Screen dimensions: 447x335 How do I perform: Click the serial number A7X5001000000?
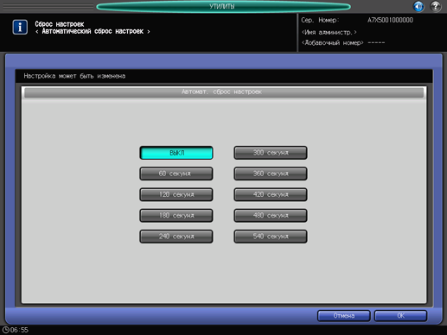pos(390,20)
